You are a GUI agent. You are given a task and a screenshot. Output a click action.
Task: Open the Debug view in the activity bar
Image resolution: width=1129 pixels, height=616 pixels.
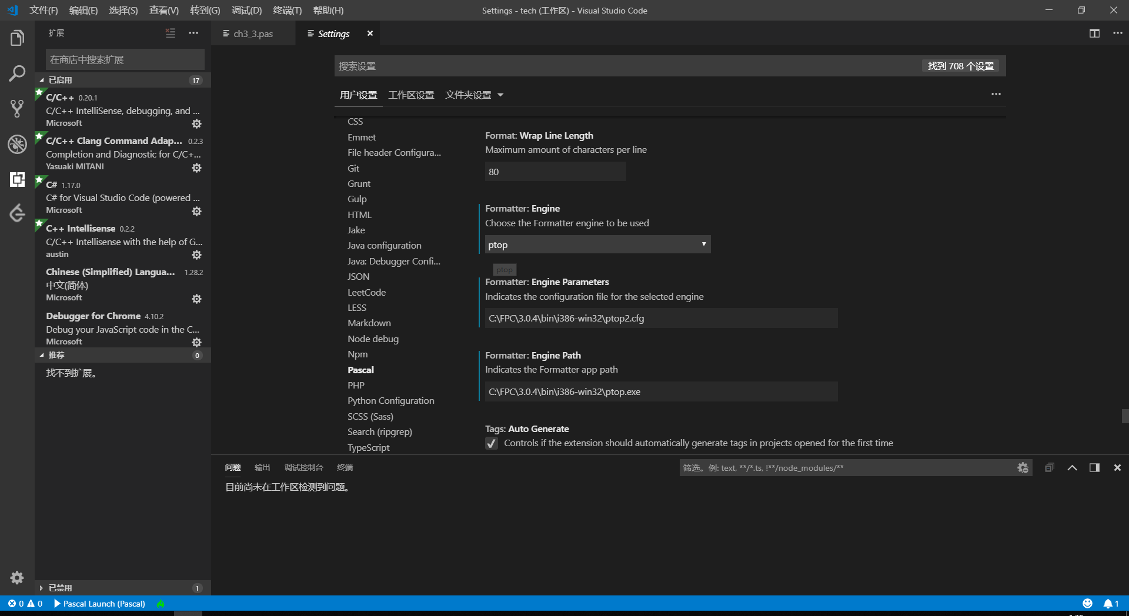click(x=16, y=144)
